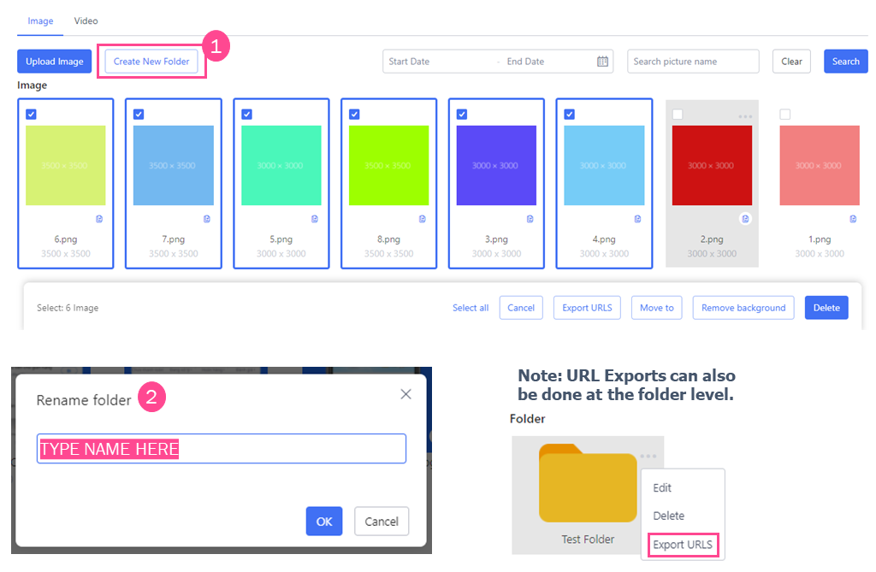Uncheck the checkbox on 7.png

[x=139, y=113]
